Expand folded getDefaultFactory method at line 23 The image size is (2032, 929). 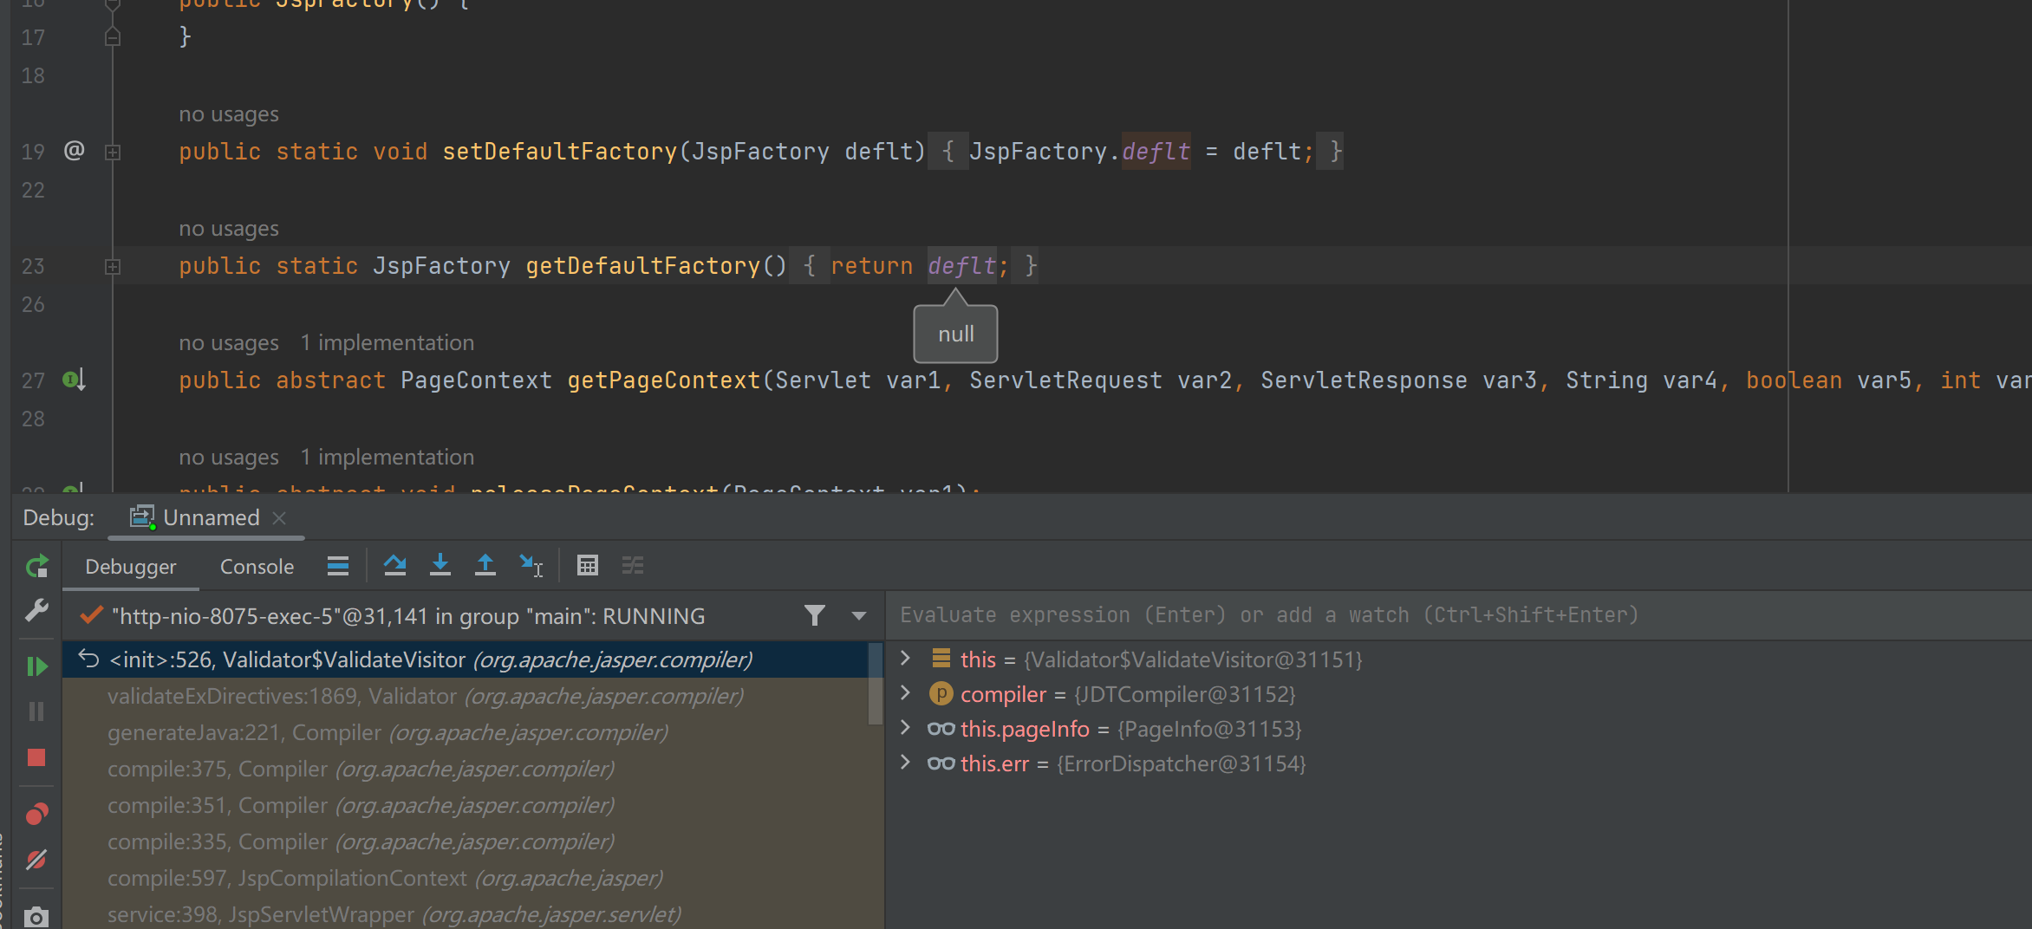(113, 267)
